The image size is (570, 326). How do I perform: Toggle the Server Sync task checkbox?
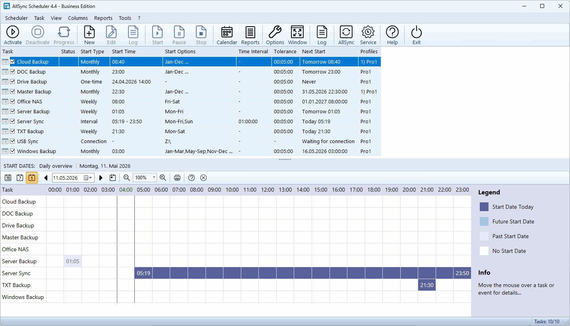(13, 122)
